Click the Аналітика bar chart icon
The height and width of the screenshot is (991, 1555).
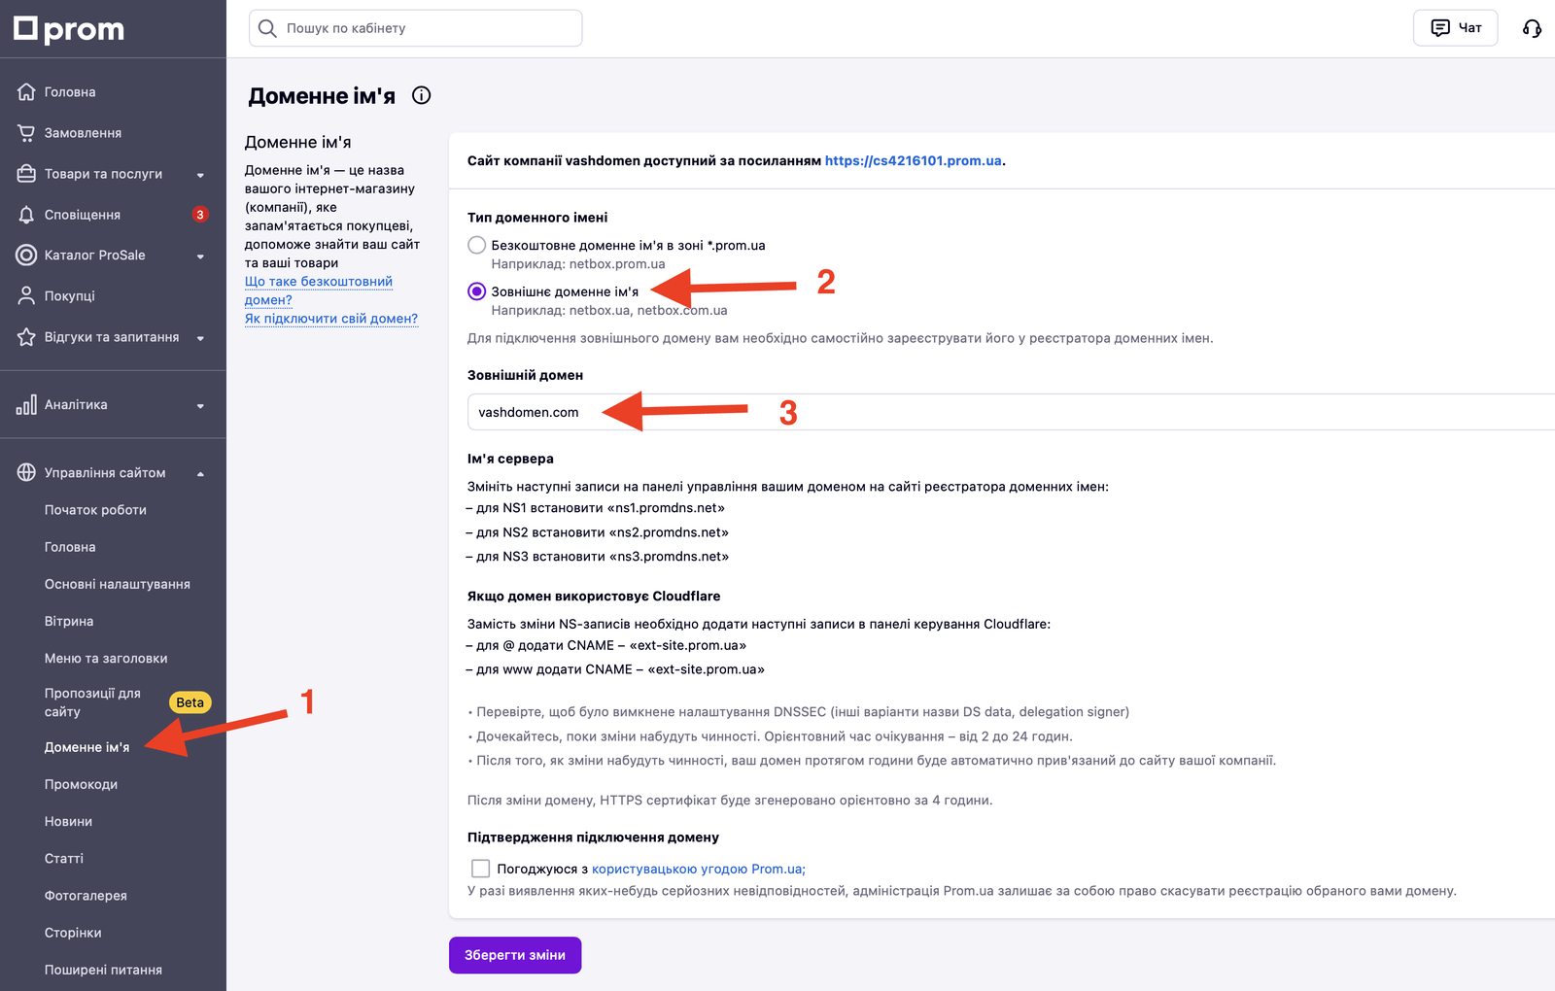tap(26, 405)
